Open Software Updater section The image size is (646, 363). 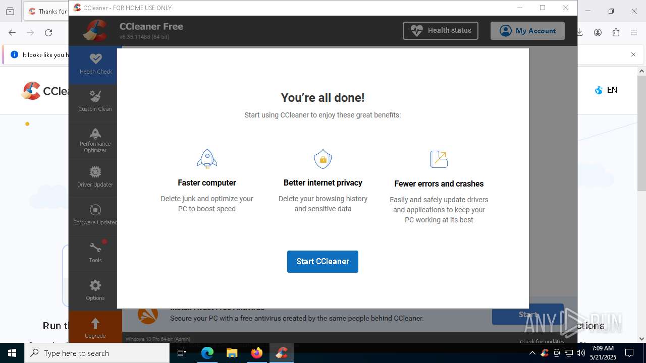point(95,215)
